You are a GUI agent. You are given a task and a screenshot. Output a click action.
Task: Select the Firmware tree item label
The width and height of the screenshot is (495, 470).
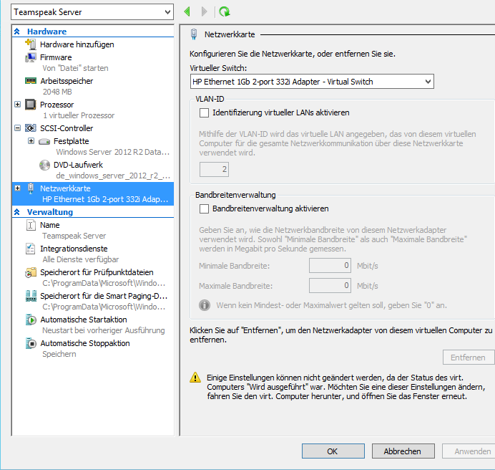coord(56,57)
